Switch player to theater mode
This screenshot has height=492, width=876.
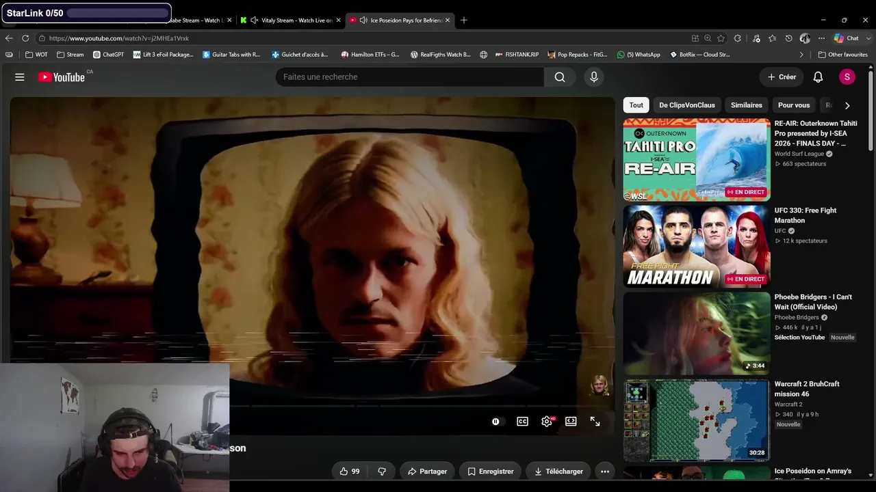pyautogui.click(x=571, y=422)
